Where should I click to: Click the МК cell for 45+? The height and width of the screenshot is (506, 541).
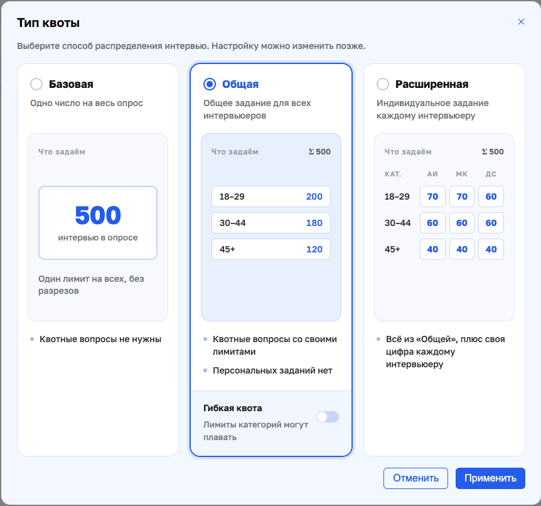tap(462, 249)
